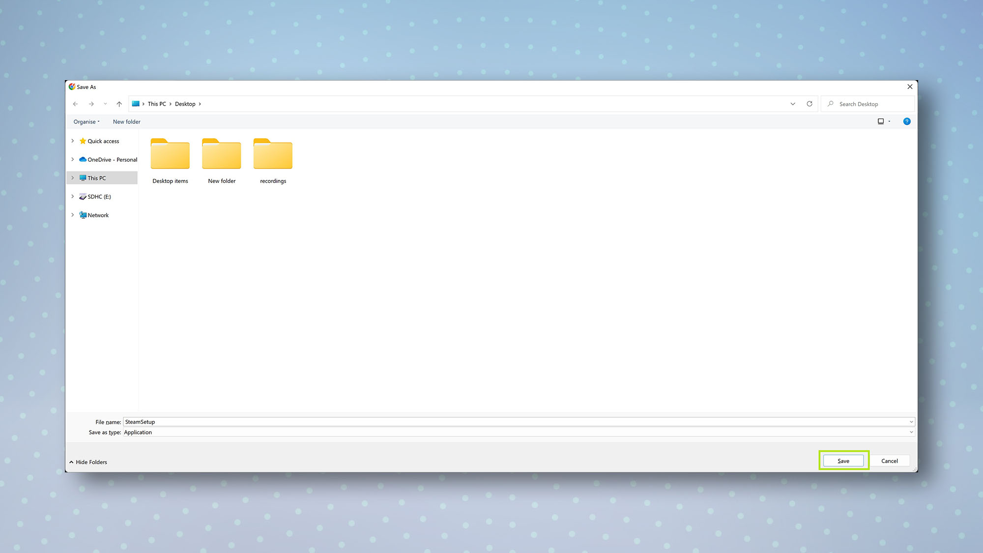Viewport: 983px width, 553px height.
Task: Click the refresh icon in address bar
Action: point(810,103)
